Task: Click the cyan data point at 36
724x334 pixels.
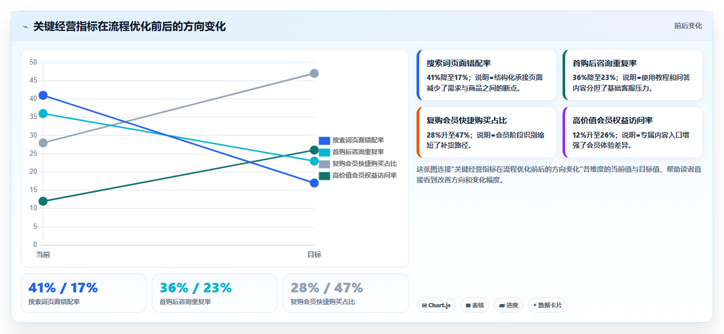Action: [43, 114]
